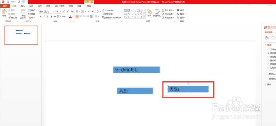This screenshot has height=126, width=276.
Task: Select the No fill (无填充) radio option
Action: (269, 49)
